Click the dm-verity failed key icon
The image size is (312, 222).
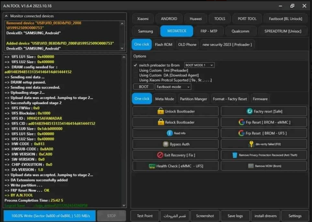251,144
